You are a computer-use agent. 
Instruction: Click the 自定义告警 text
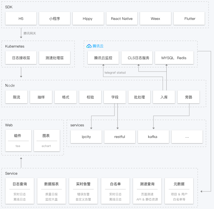click(x=83, y=199)
